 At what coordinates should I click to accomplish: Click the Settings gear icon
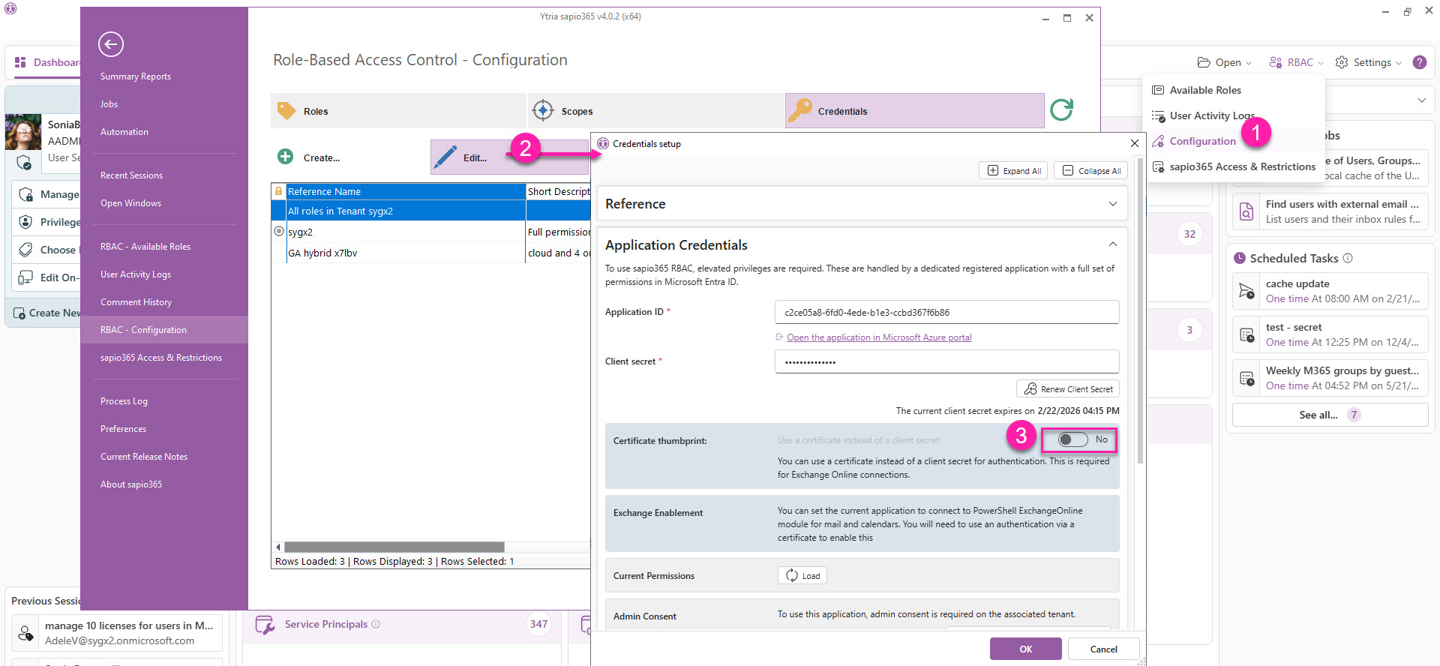[x=1342, y=62]
